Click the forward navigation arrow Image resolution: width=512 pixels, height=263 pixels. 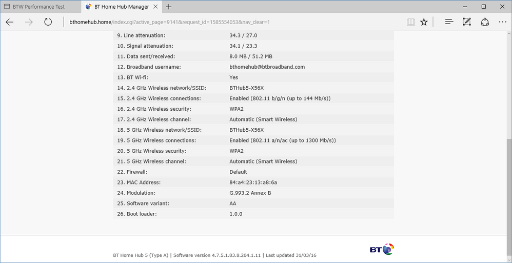pos(29,22)
